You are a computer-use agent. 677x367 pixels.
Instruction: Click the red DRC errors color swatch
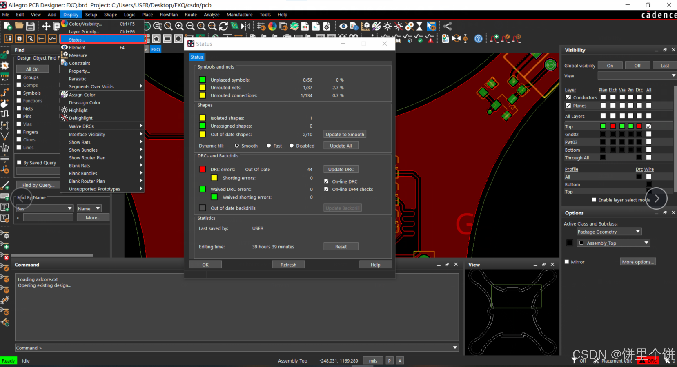(x=202, y=169)
